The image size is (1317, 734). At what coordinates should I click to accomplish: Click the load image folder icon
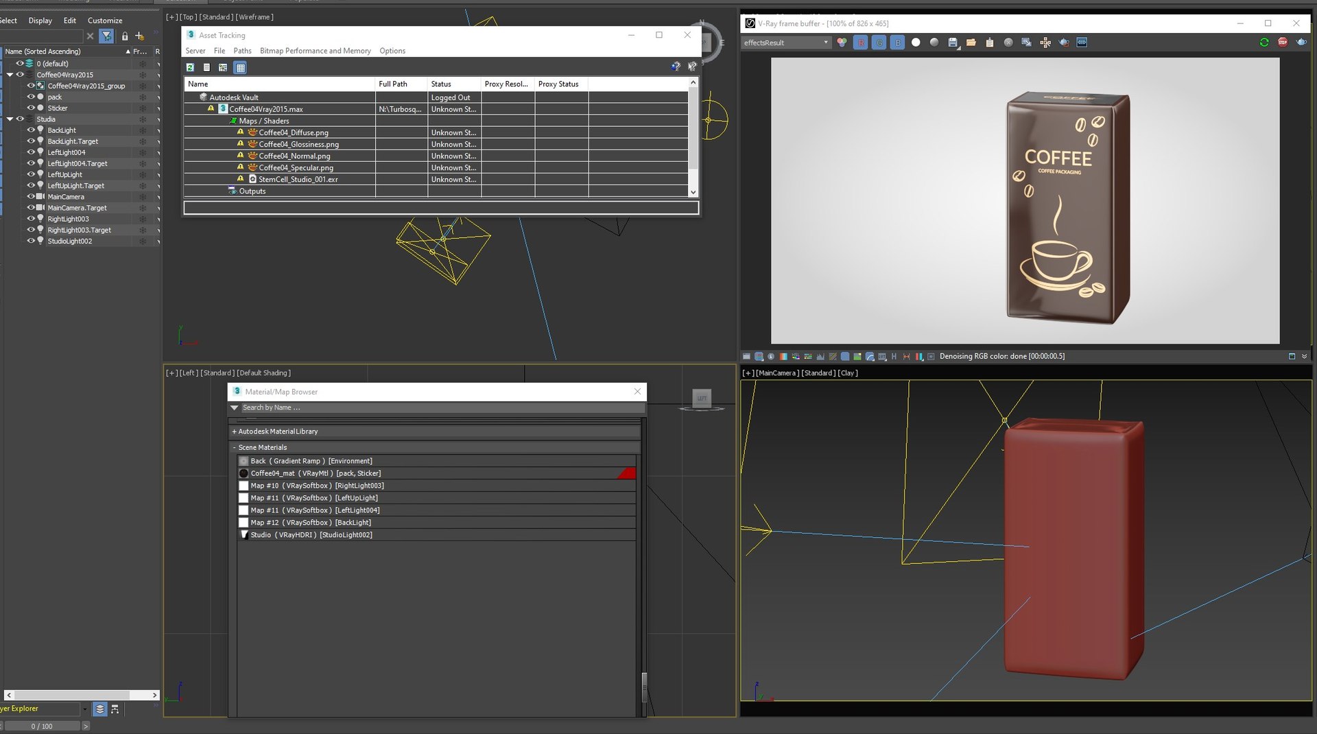[971, 43]
